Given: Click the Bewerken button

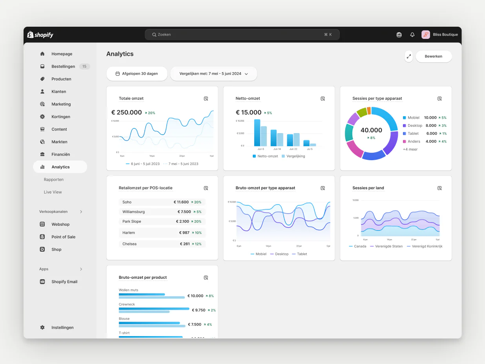Looking at the screenshot, I should [x=434, y=57].
